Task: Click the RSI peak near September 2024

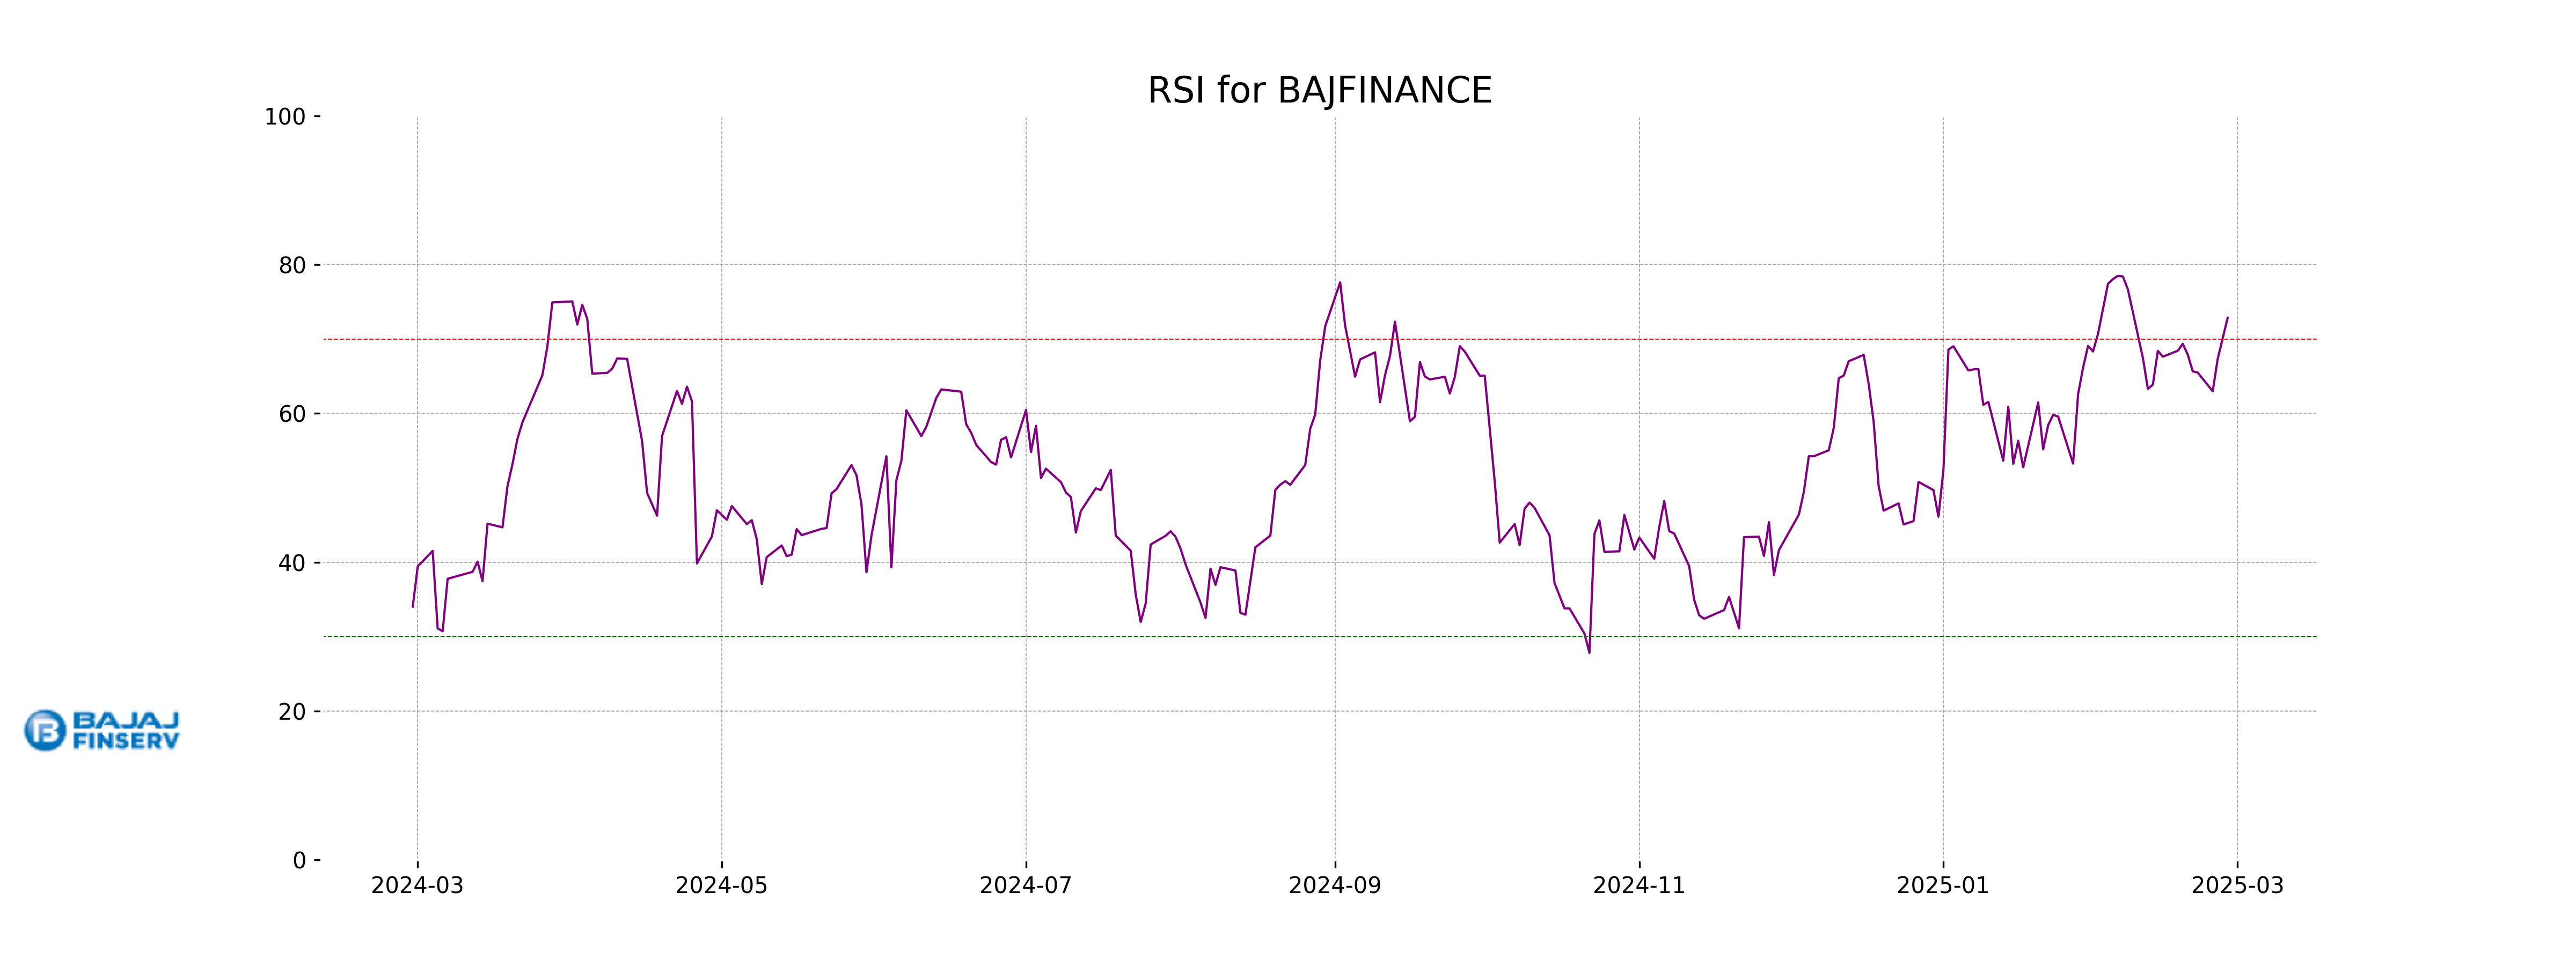Action: coord(1340,283)
